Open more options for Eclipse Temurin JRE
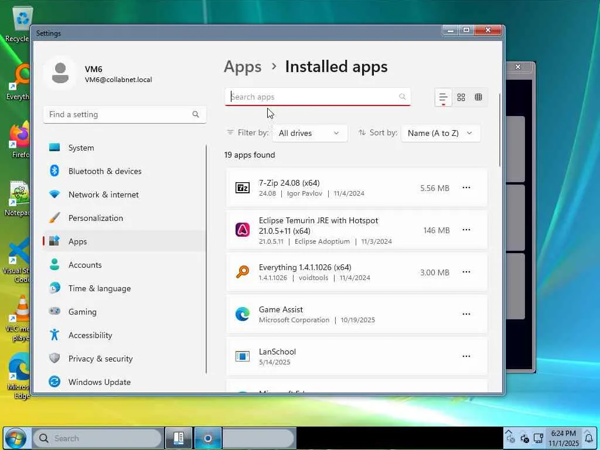Image resolution: width=600 pixels, height=450 pixels. pyautogui.click(x=466, y=230)
